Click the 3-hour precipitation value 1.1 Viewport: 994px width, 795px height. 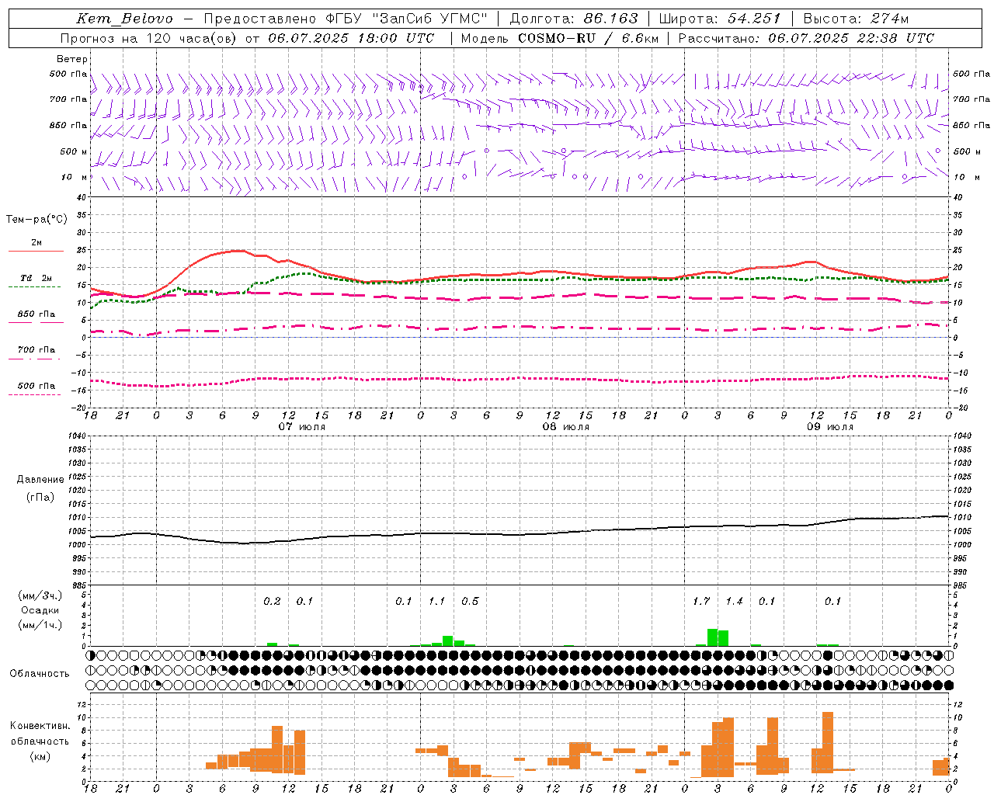click(x=437, y=602)
